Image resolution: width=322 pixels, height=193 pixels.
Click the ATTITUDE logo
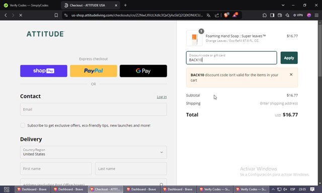click(x=45, y=34)
